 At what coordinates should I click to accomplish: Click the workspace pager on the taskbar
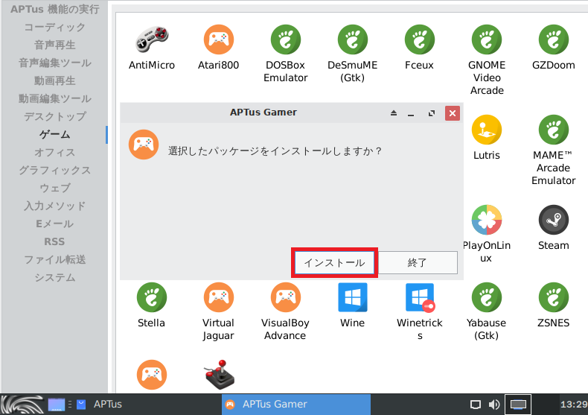(57, 405)
